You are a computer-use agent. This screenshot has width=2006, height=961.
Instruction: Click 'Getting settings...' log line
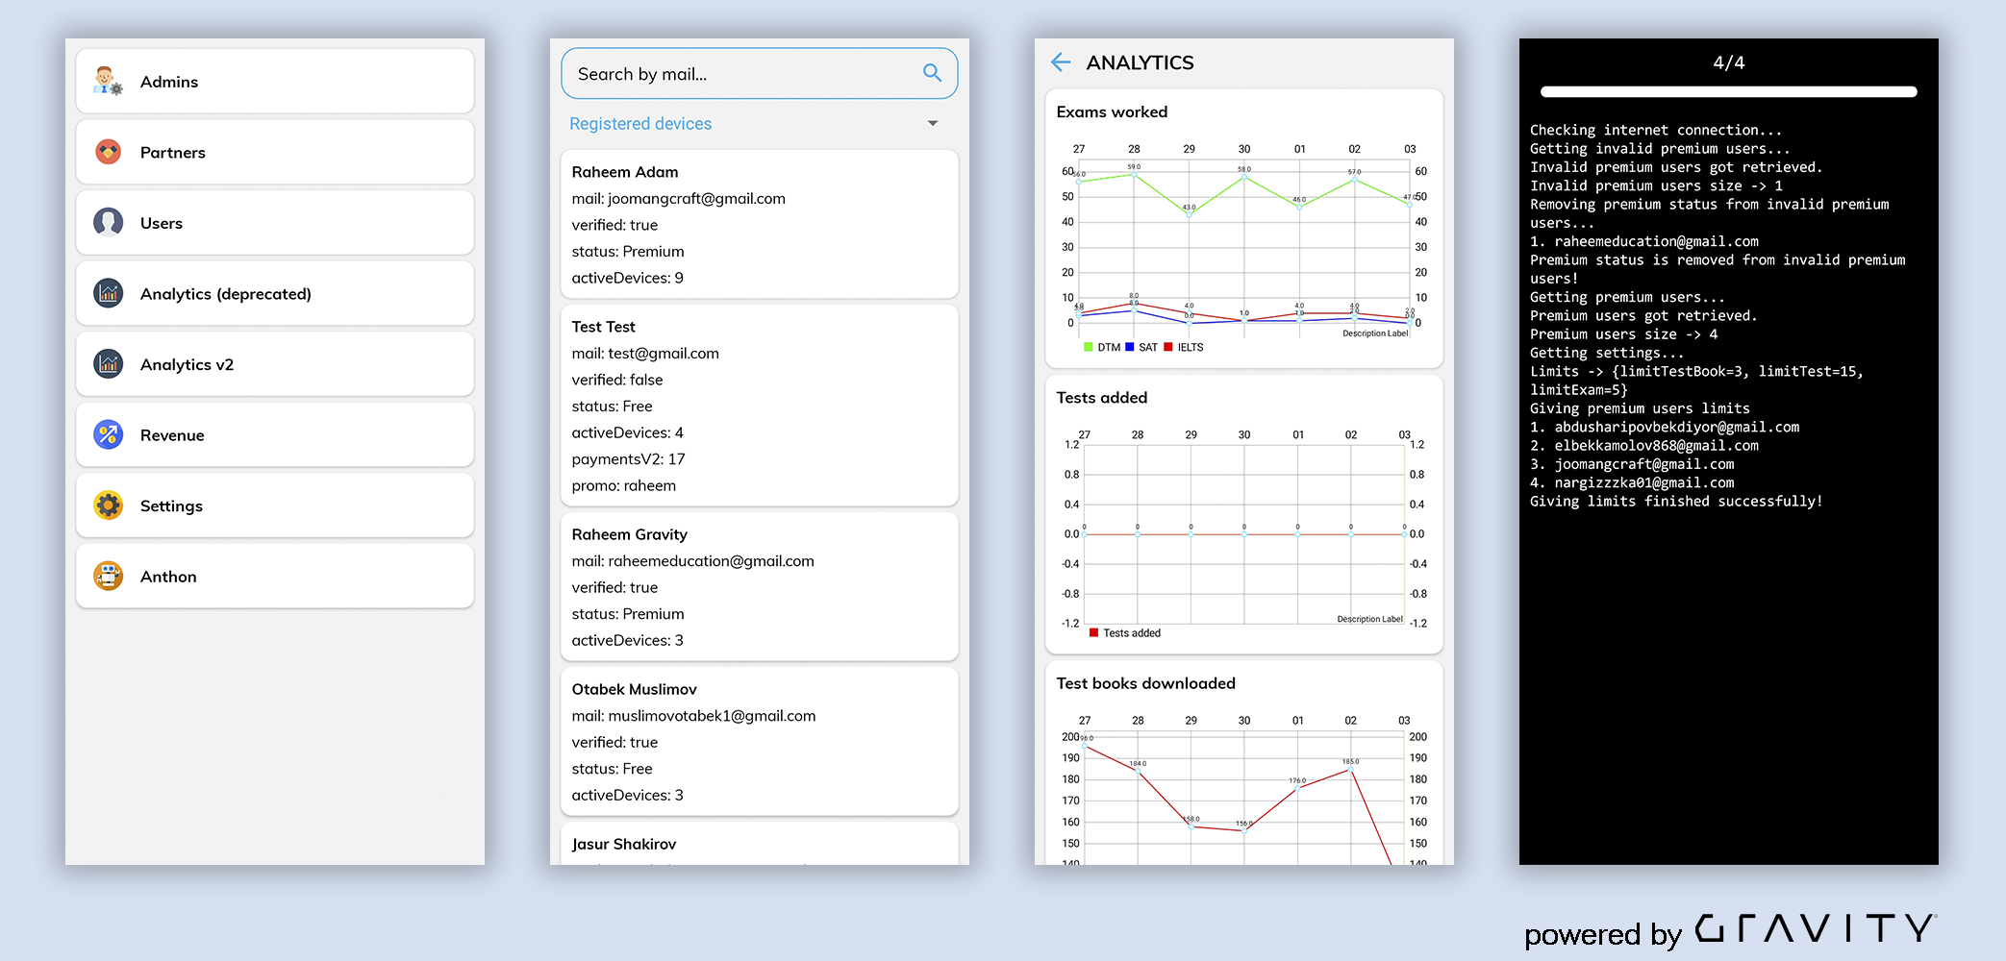[x=1607, y=353]
